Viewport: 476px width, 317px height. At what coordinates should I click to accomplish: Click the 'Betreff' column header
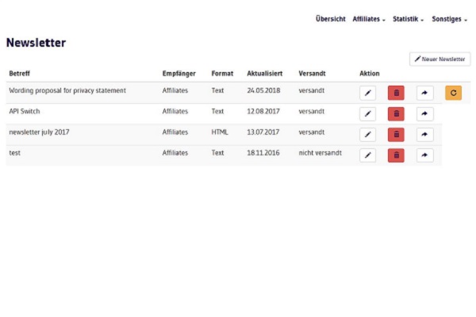click(x=20, y=74)
